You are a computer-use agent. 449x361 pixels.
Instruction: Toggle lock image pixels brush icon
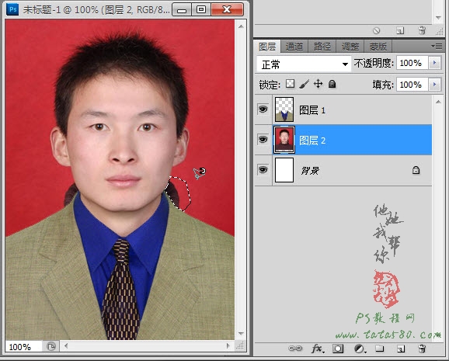pyautogui.click(x=304, y=84)
